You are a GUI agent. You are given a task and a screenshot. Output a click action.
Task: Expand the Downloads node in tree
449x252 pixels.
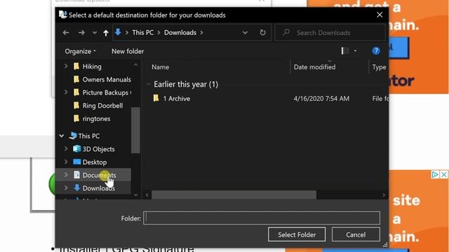coord(66,188)
